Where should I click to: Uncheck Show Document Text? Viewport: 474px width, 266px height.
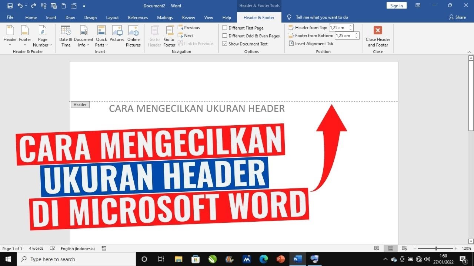[x=245, y=44]
